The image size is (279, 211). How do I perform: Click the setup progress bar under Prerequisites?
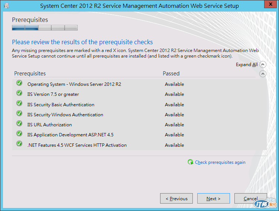point(45,27)
